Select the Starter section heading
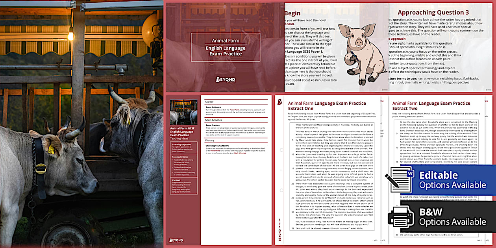The height and width of the screenshot is (248, 496). [209, 102]
